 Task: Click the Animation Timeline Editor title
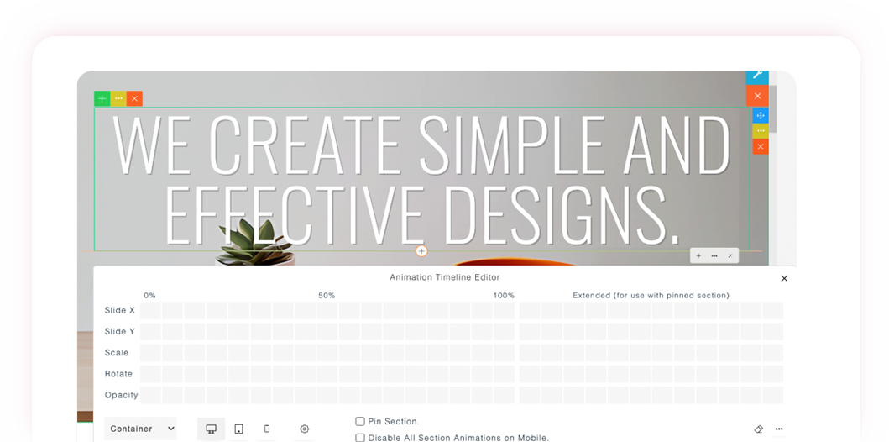point(445,277)
